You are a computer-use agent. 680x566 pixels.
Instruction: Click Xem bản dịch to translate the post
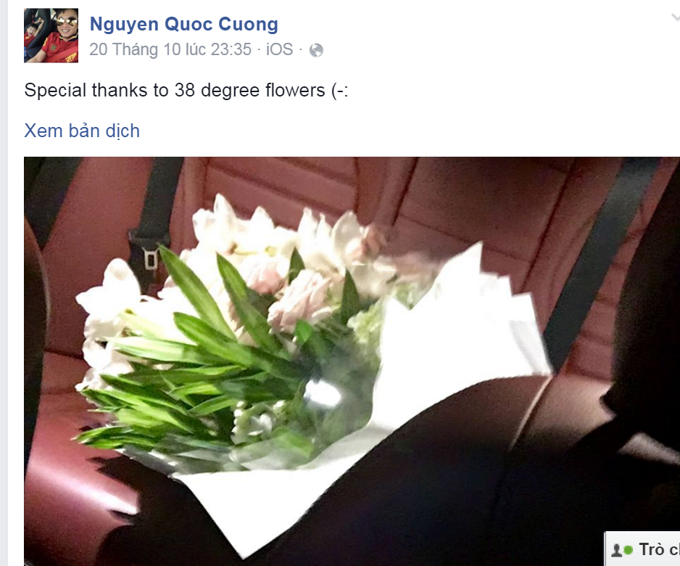(x=82, y=131)
